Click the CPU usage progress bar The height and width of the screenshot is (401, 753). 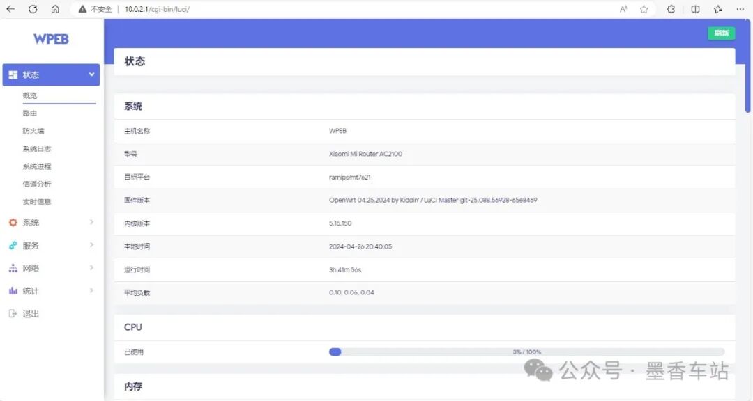coord(526,352)
